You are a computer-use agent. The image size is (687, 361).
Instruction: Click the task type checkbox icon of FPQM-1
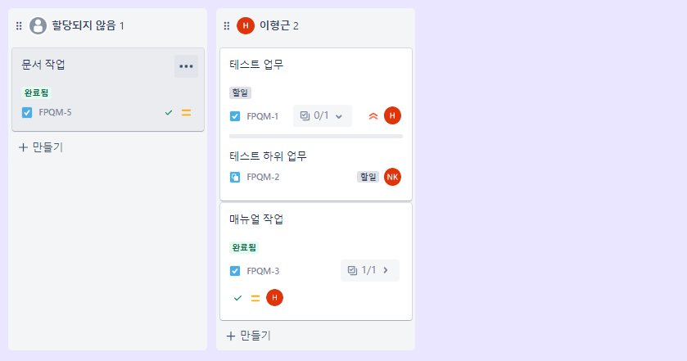(235, 116)
